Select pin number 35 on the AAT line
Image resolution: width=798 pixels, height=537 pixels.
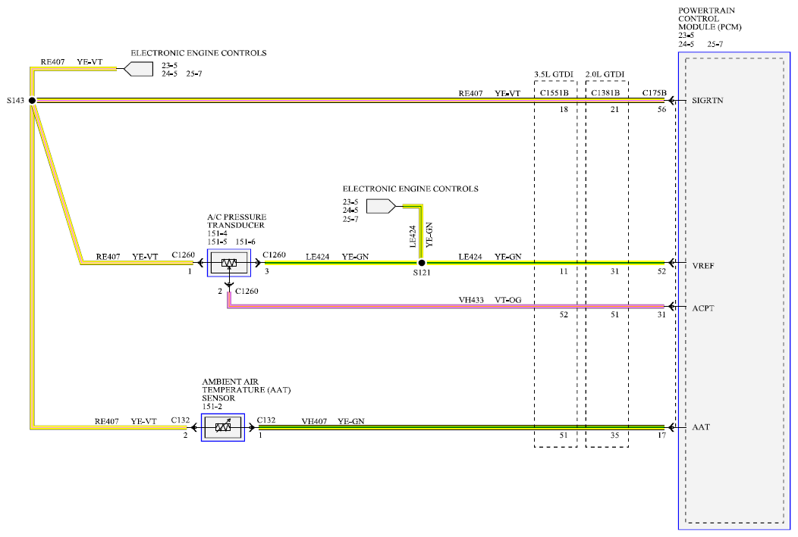pos(614,436)
